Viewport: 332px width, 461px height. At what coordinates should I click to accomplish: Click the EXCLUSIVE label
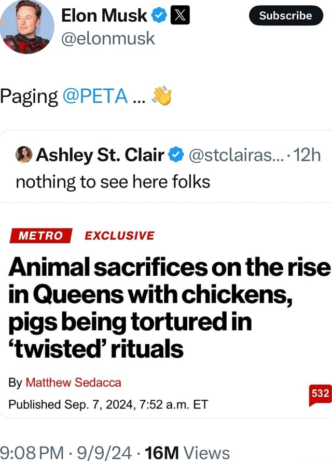click(119, 236)
